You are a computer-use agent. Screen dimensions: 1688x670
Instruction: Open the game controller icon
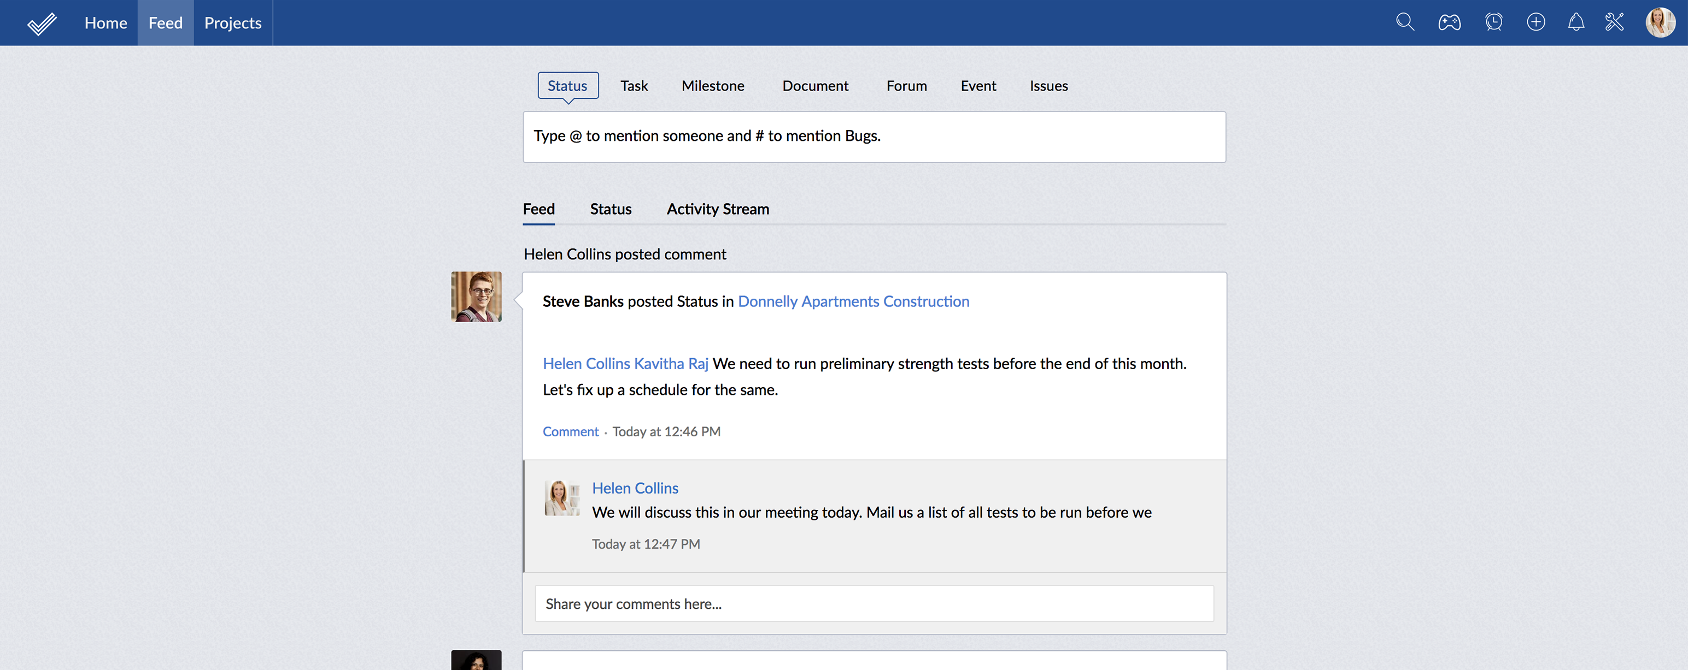[x=1450, y=22]
